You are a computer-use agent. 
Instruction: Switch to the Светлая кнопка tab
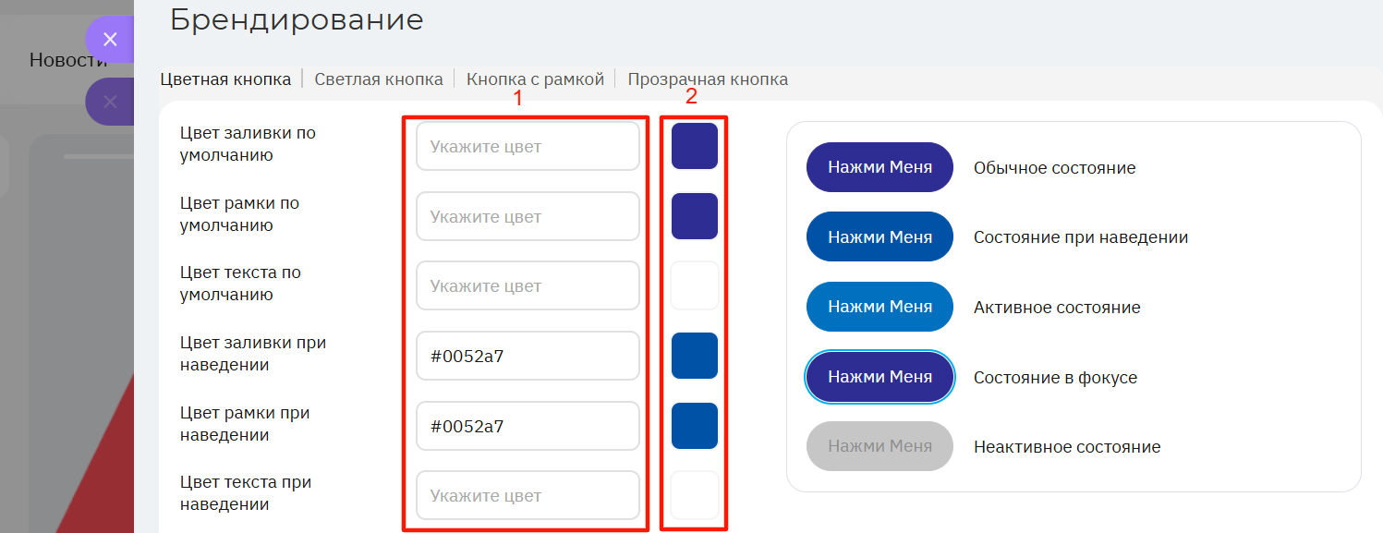[x=379, y=79]
